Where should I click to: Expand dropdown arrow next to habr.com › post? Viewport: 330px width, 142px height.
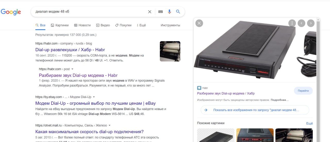tap(72, 69)
